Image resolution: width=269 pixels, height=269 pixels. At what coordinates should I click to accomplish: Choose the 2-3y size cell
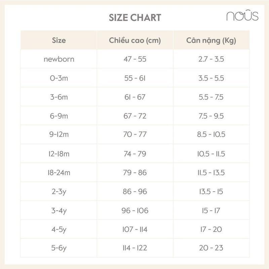pyautogui.click(x=59, y=192)
